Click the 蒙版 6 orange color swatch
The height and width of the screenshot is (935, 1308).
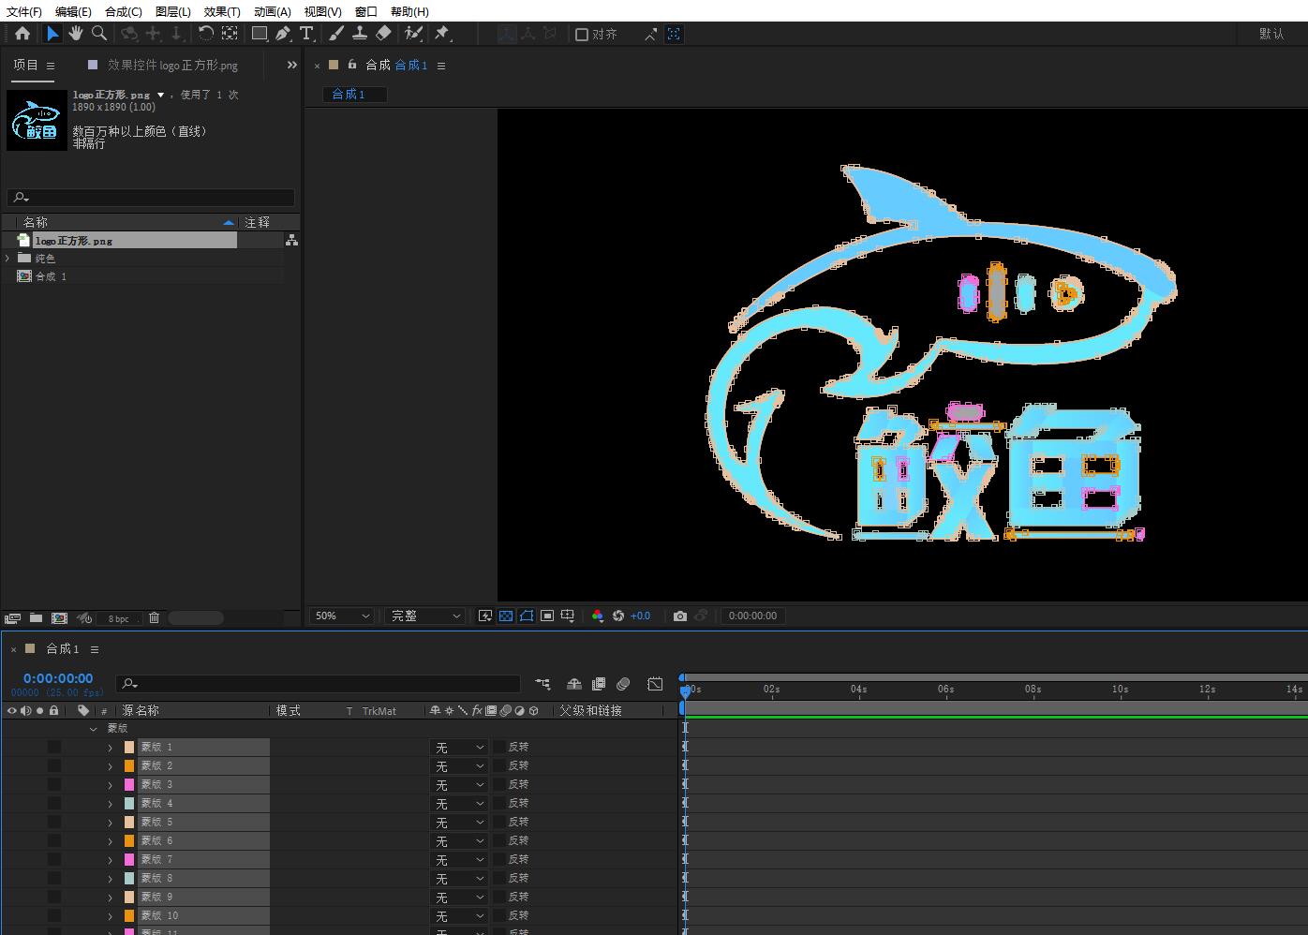click(x=129, y=840)
